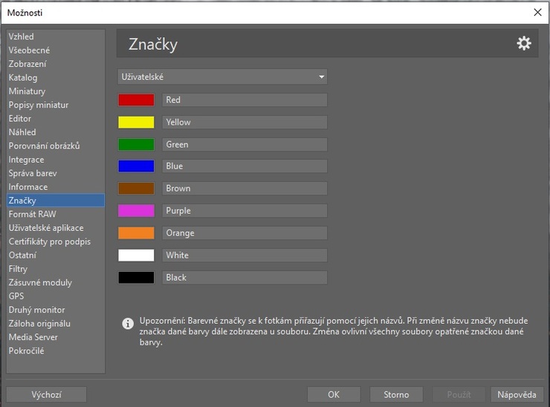The height and width of the screenshot is (407, 550).
Task: Select Ostatní in the sidebar
Action: pos(56,255)
